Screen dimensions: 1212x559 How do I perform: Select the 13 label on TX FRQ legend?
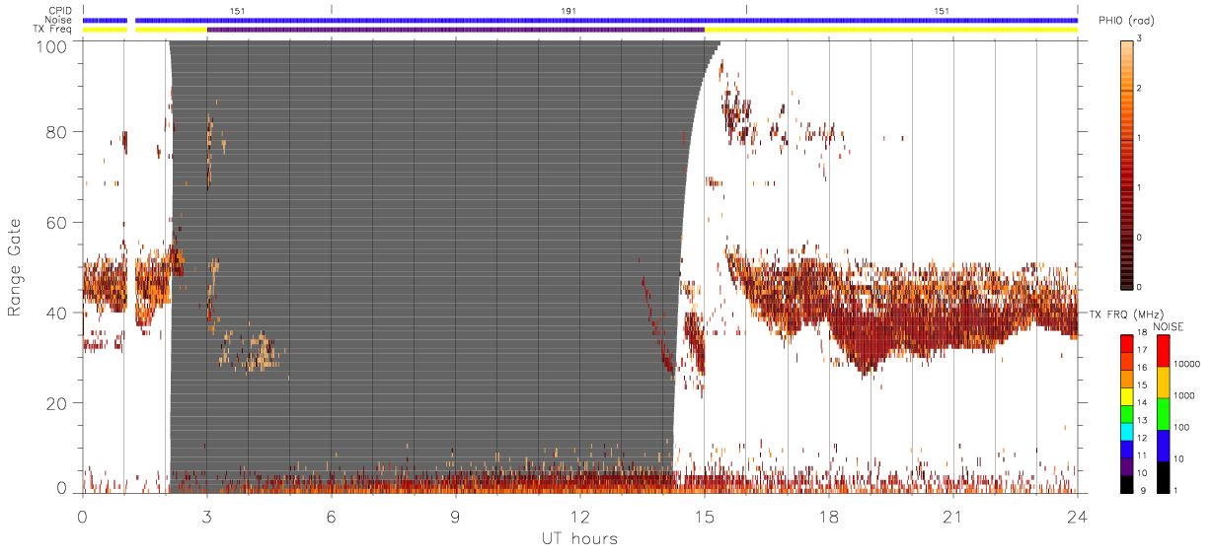point(1141,420)
